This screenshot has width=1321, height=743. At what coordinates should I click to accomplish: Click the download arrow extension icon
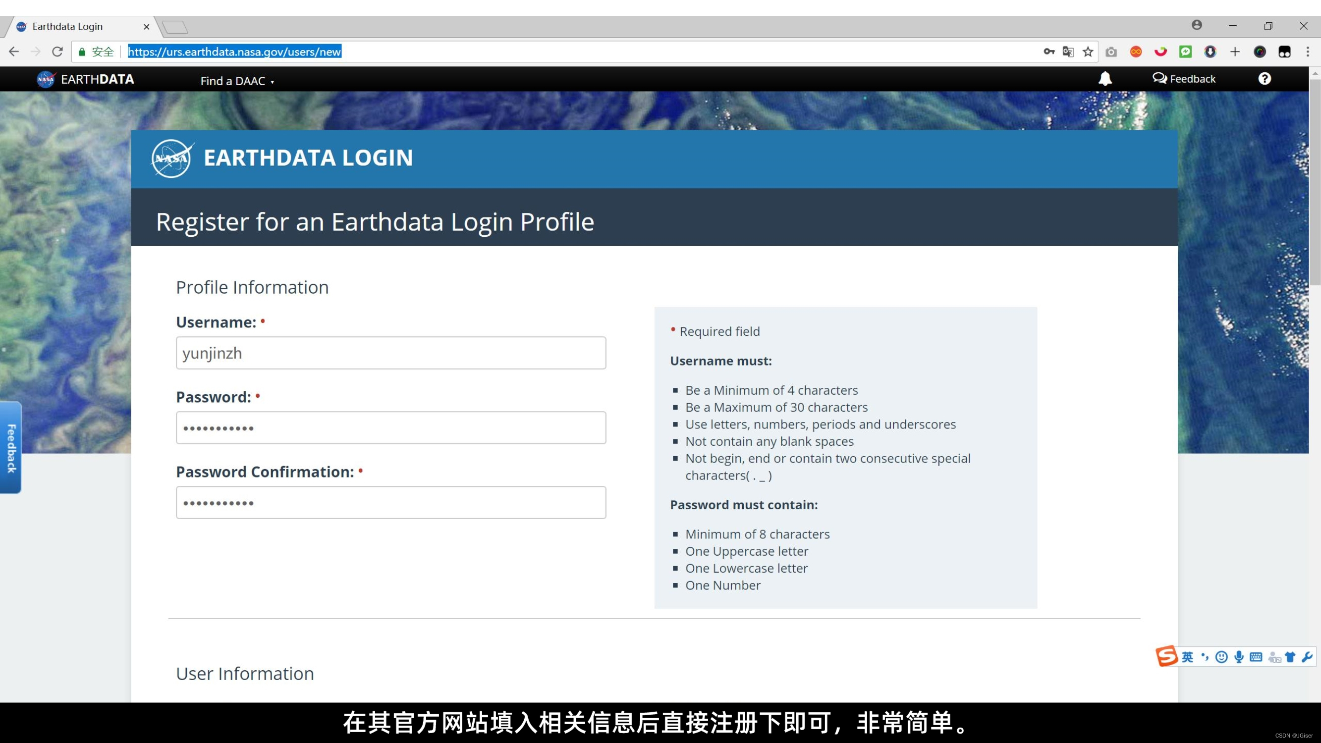1210,52
